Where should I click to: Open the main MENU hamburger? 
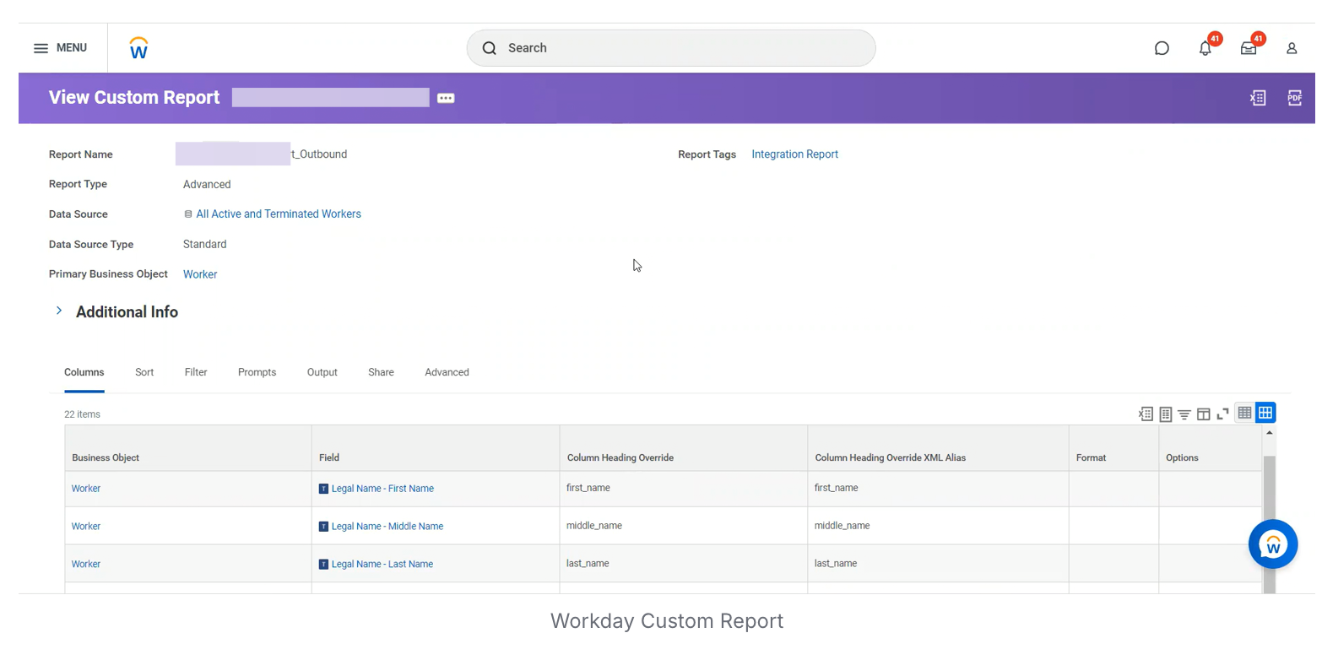pos(60,48)
